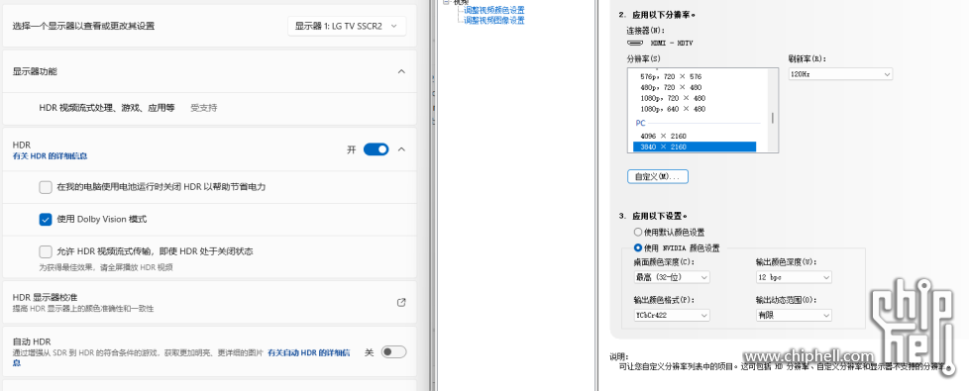Open 调整视频颜色设置 in NVIDIA tree

[493, 10]
